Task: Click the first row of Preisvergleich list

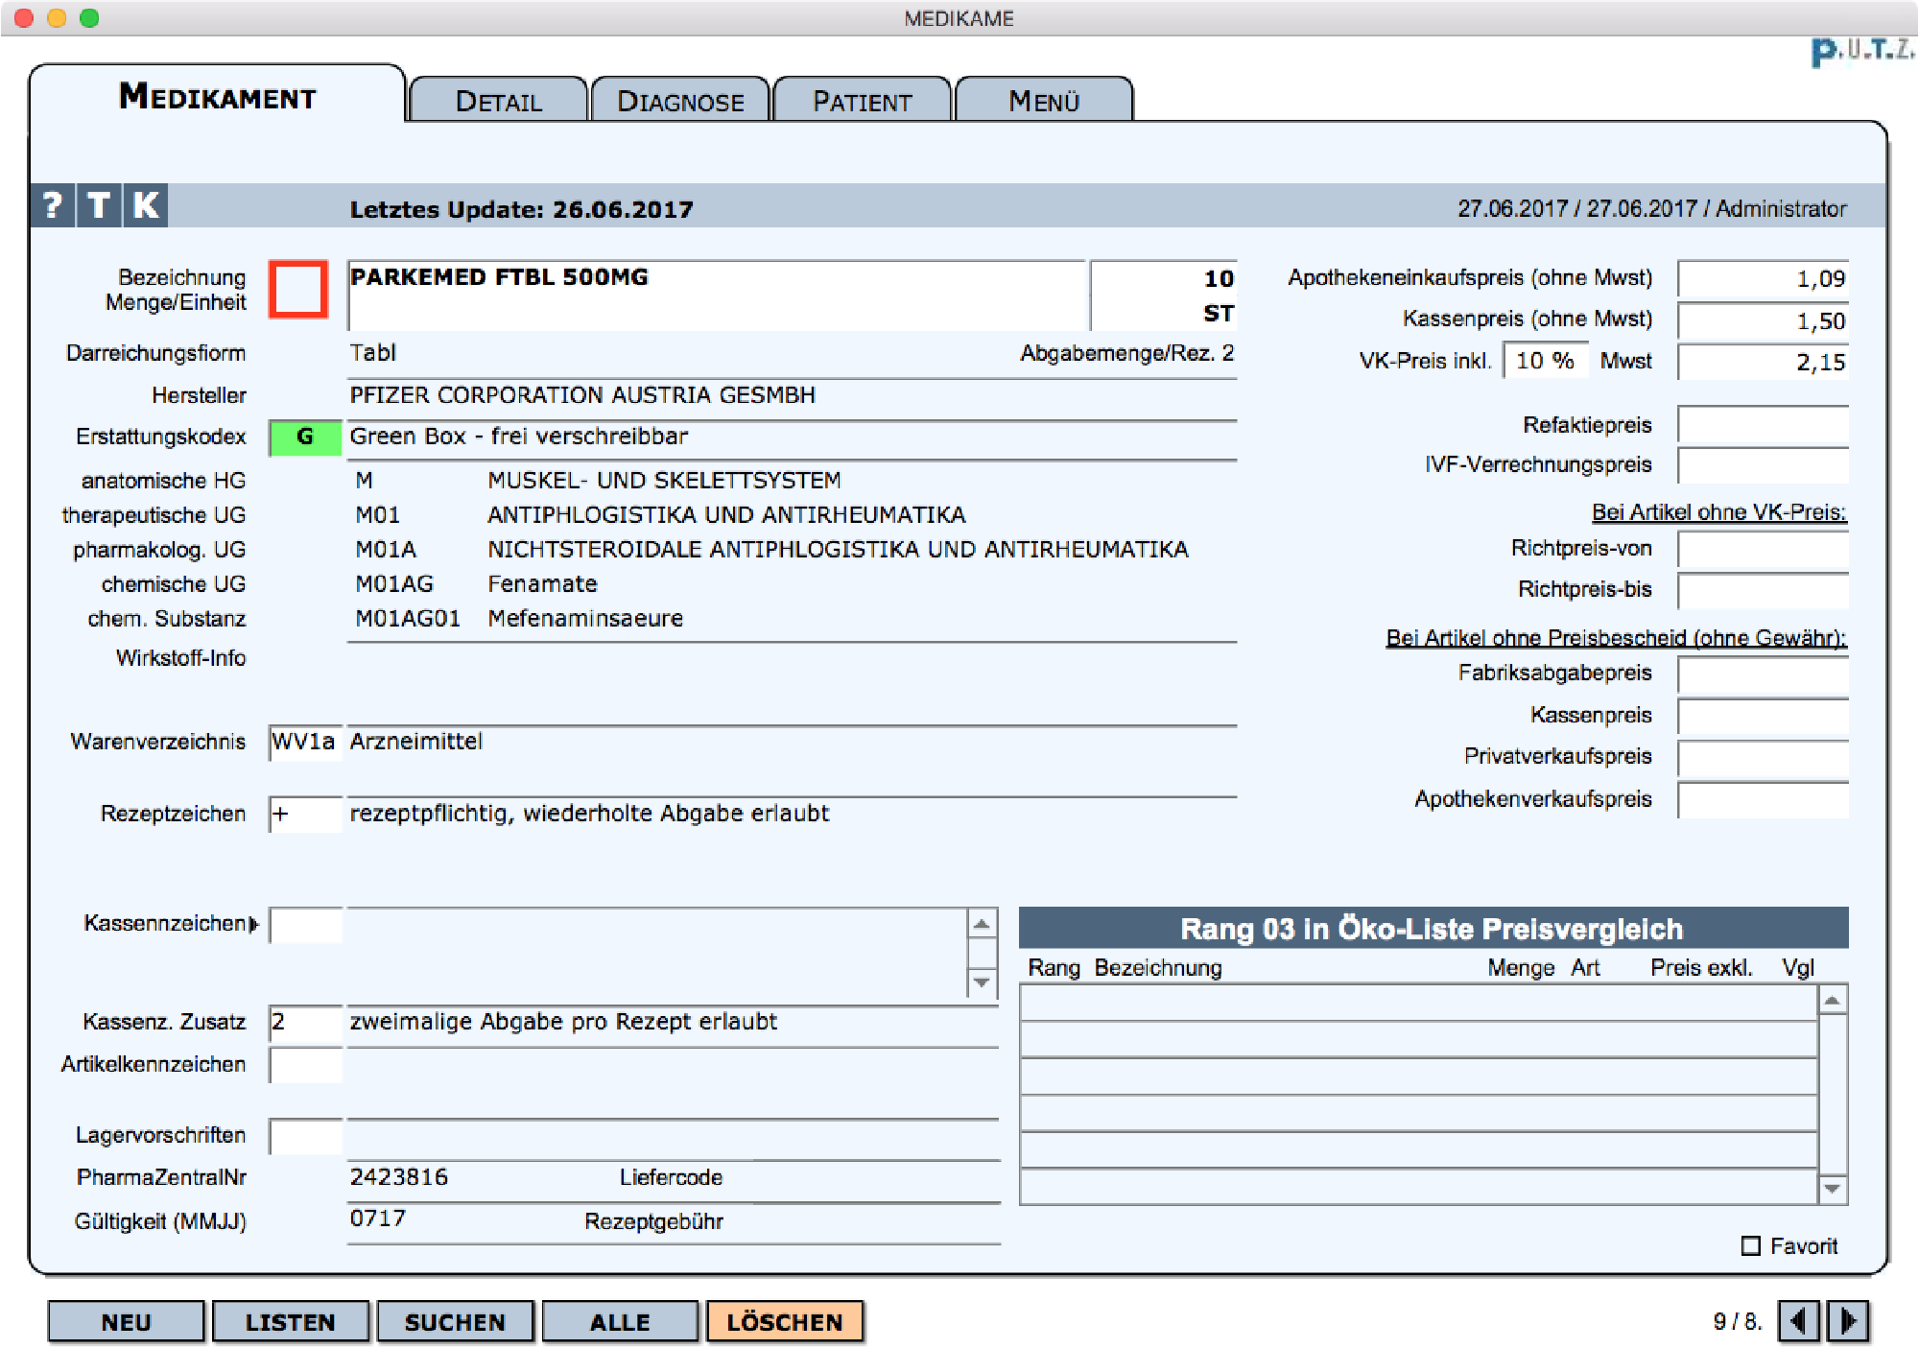Action: 1418,1004
